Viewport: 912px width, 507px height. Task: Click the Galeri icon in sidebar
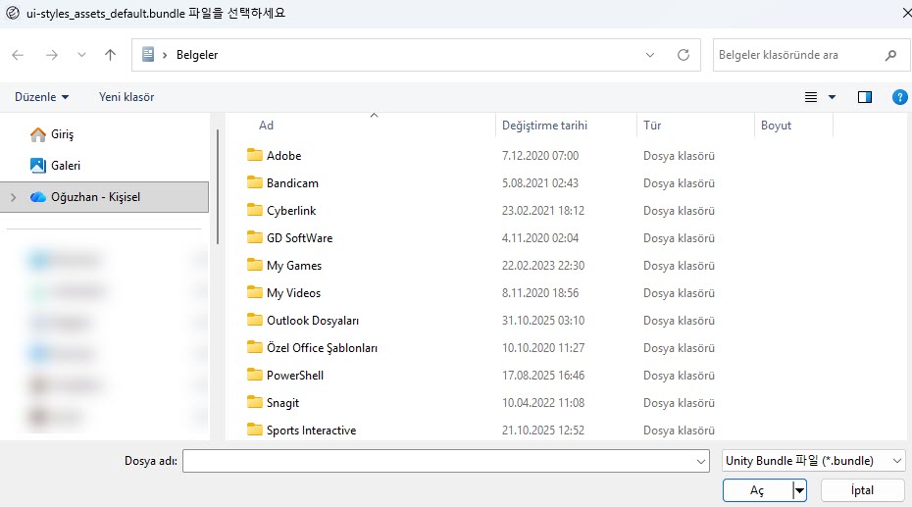(x=38, y=166)
